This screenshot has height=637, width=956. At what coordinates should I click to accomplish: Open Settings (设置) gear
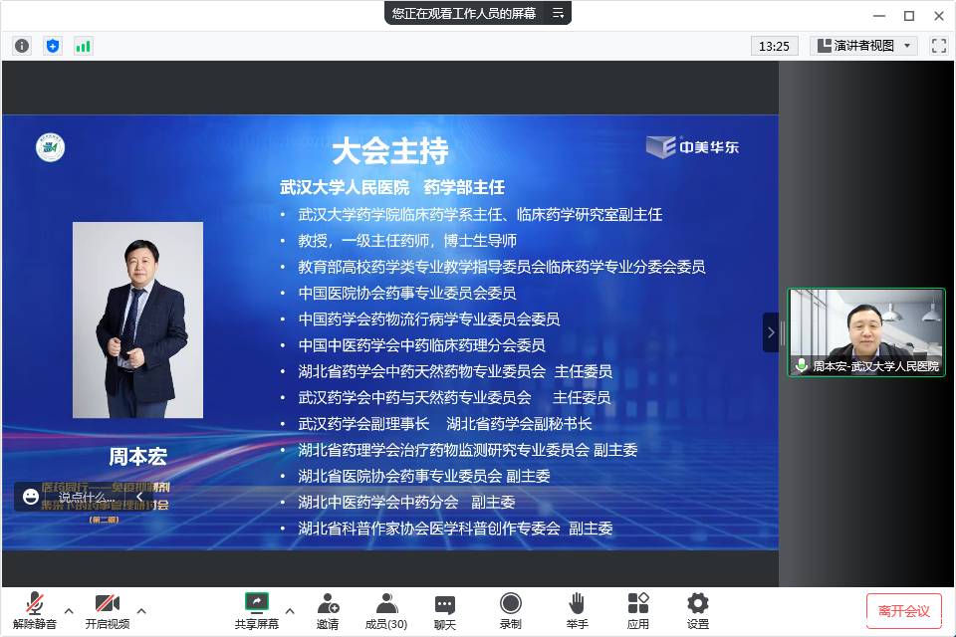point(698,609)
